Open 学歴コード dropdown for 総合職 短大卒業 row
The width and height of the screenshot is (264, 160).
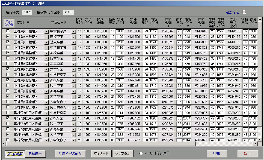[x=74, y=86]
